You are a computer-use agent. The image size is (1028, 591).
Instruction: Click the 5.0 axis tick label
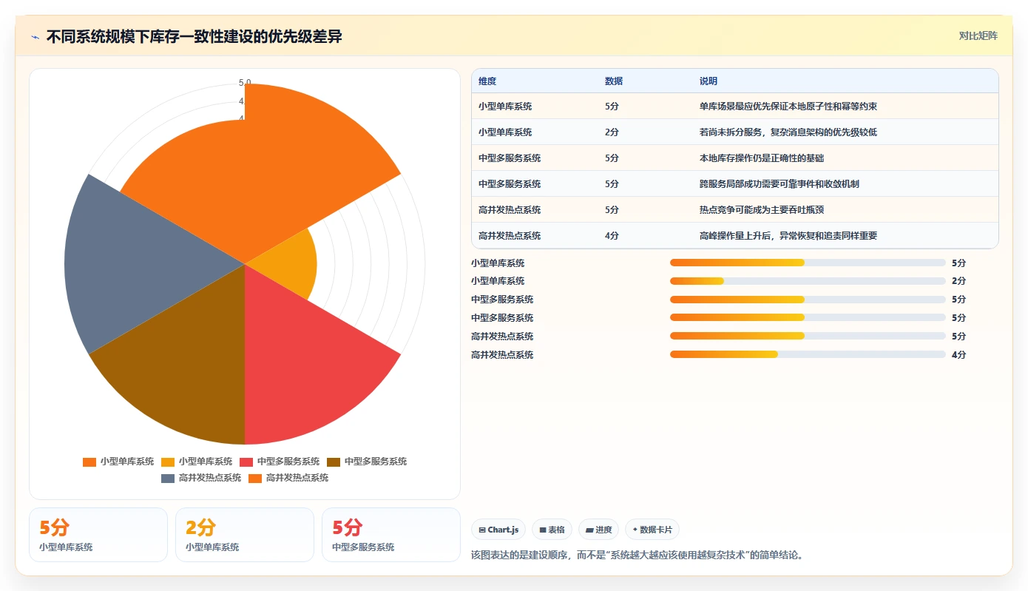coord(245,82)
